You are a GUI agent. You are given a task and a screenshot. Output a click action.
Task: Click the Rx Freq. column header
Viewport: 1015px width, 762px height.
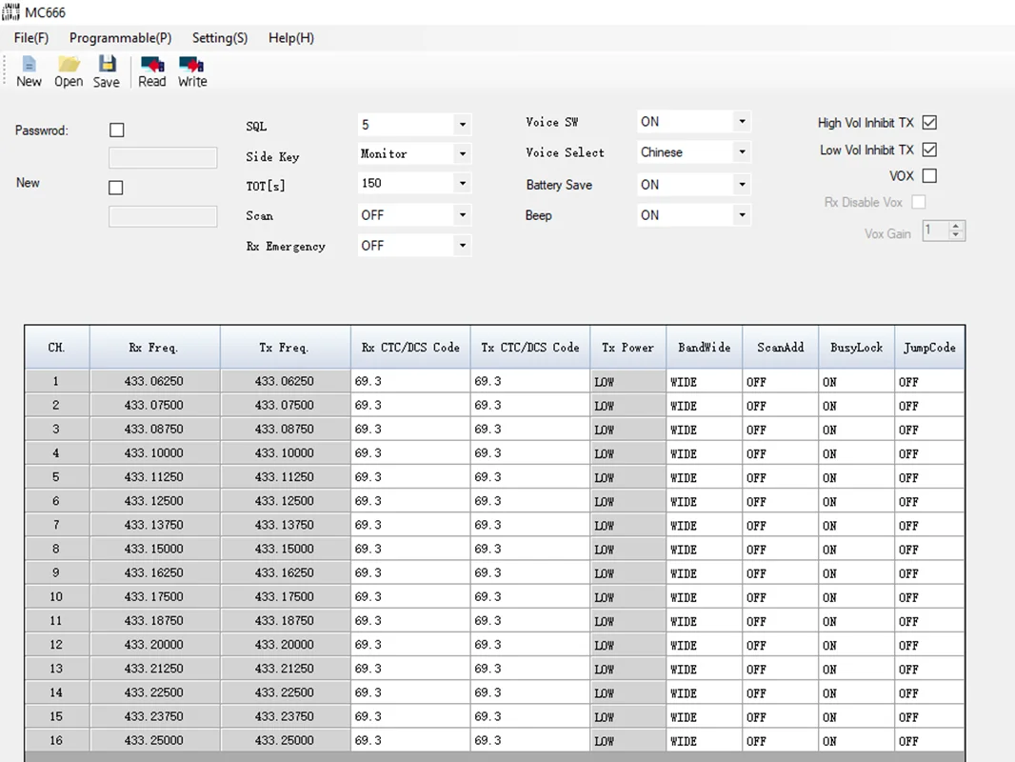pos(154,348)
